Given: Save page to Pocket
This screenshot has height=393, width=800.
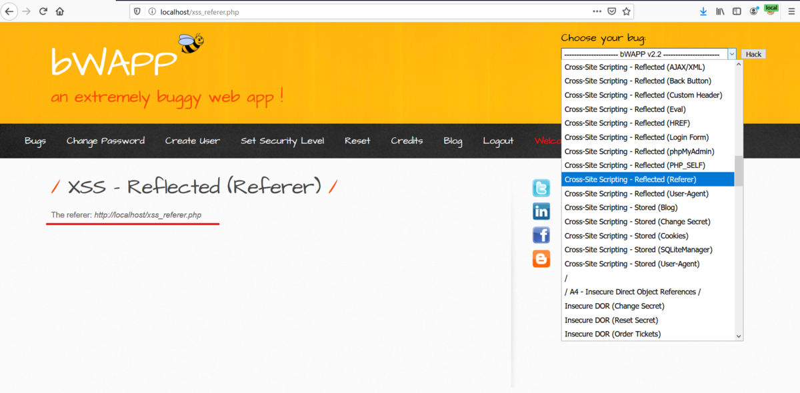Looking at the screenshot, I should click(x=612, y=11).
